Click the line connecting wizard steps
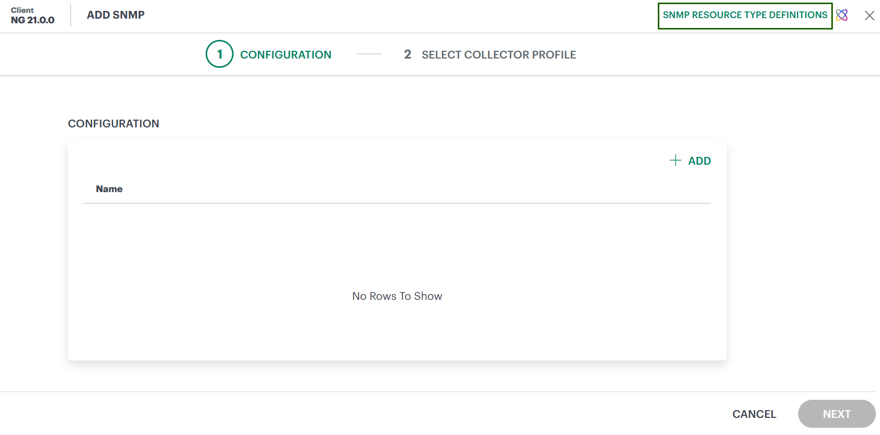880x435 pixels. click(x=368, y=54)
